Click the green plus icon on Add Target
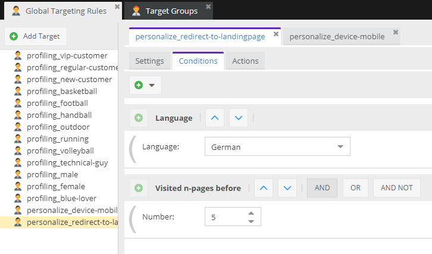 point(14,36)
